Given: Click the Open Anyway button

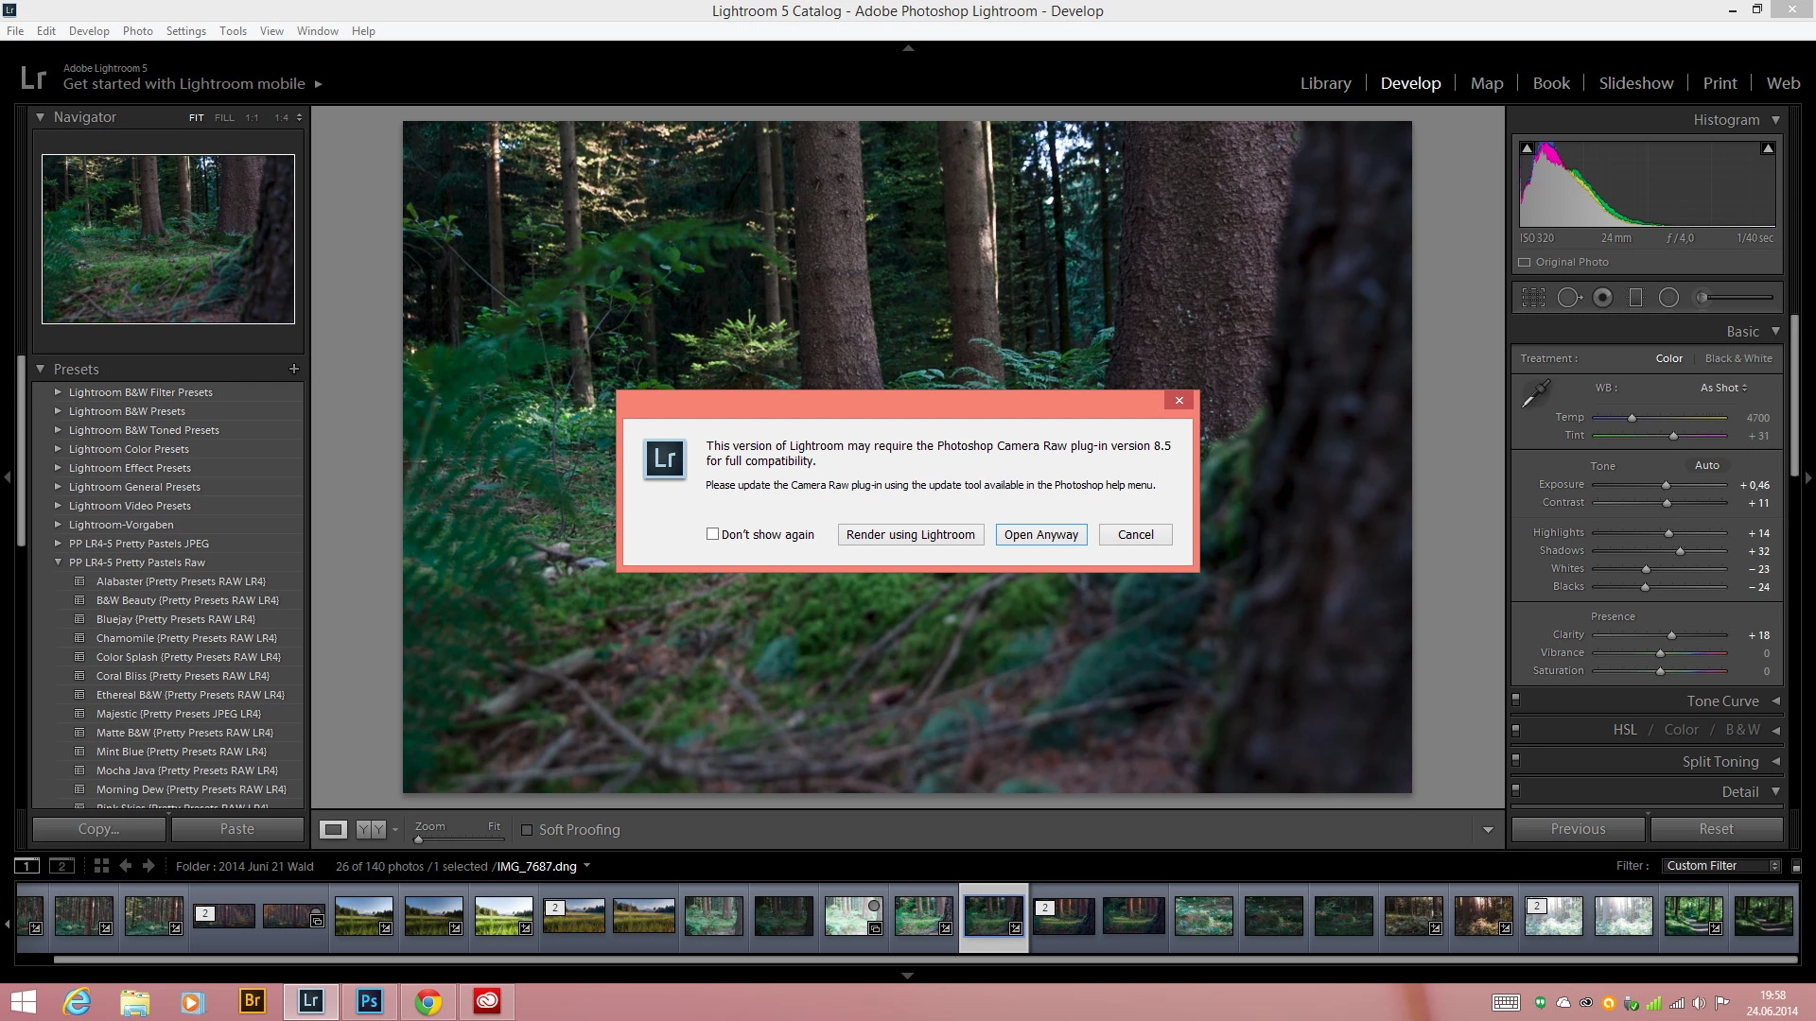Looking at the screenshot, I should [x=1040, y=534].
